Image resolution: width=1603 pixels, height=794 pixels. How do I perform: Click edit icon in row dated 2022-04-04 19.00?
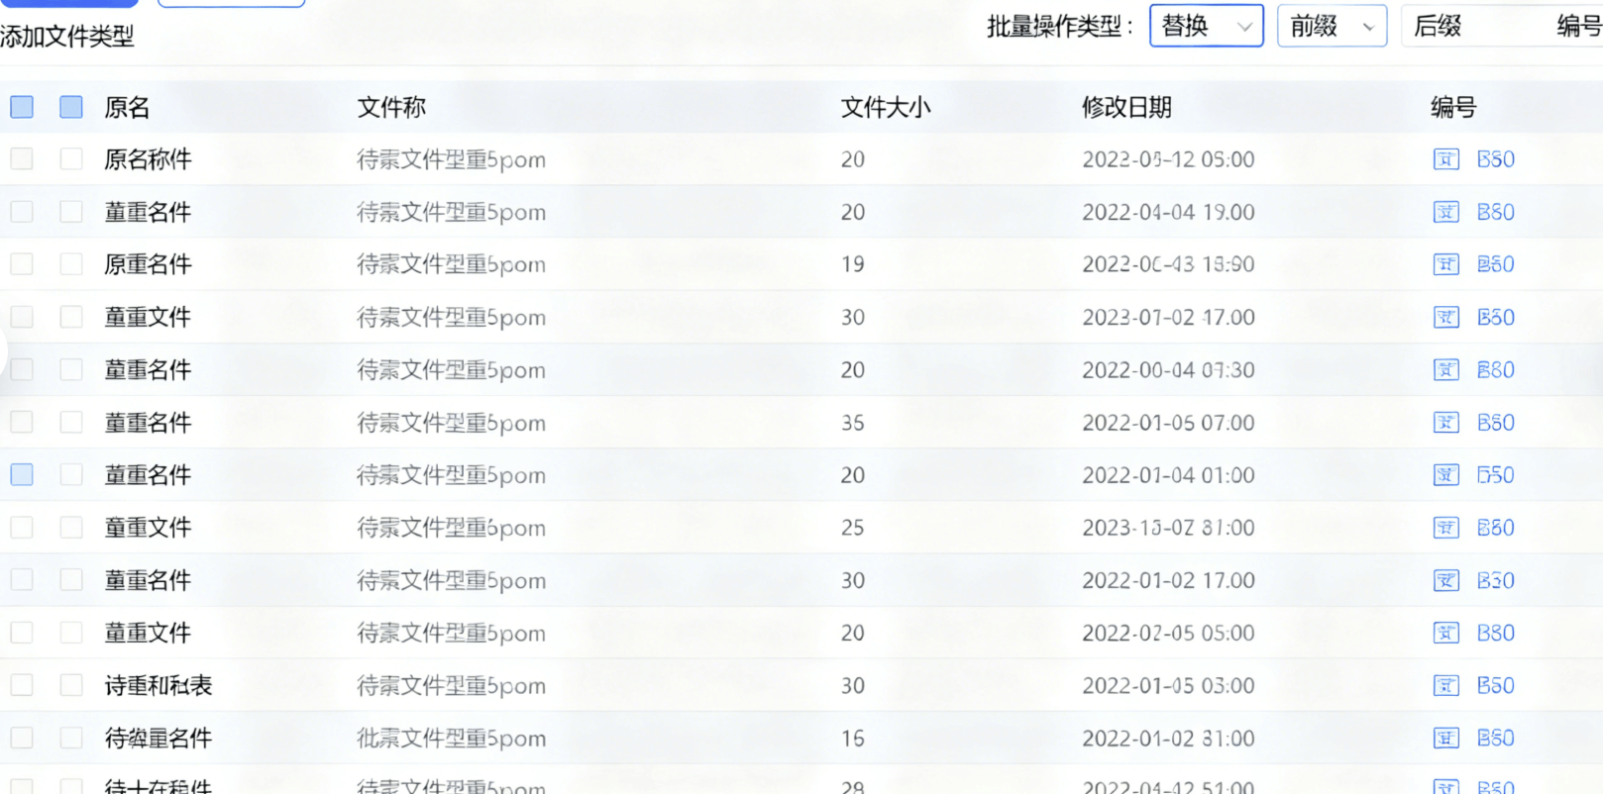pyautogui.click(x=1445, y=212)
